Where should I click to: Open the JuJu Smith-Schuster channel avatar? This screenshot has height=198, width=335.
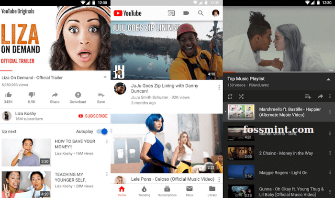point(120,88)
